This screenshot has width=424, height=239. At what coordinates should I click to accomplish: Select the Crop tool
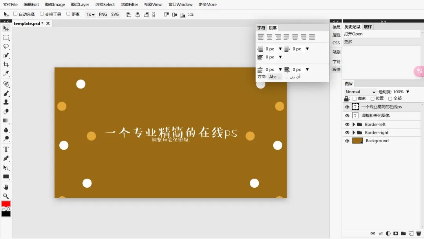click(6, 65)
